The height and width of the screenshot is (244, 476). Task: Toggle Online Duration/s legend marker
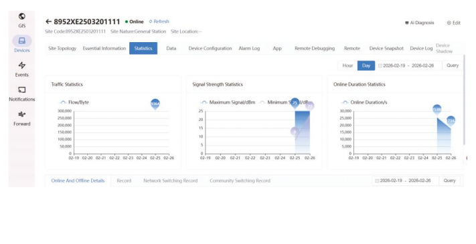click(345, 102)
